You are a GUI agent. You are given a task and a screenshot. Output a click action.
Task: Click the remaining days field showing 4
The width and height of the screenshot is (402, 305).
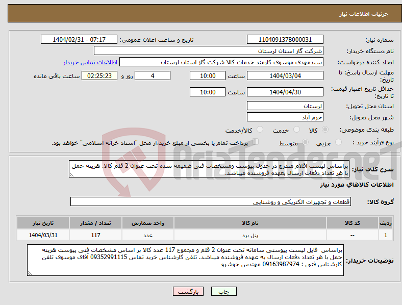pyautogui.click(x=153, y=75)
